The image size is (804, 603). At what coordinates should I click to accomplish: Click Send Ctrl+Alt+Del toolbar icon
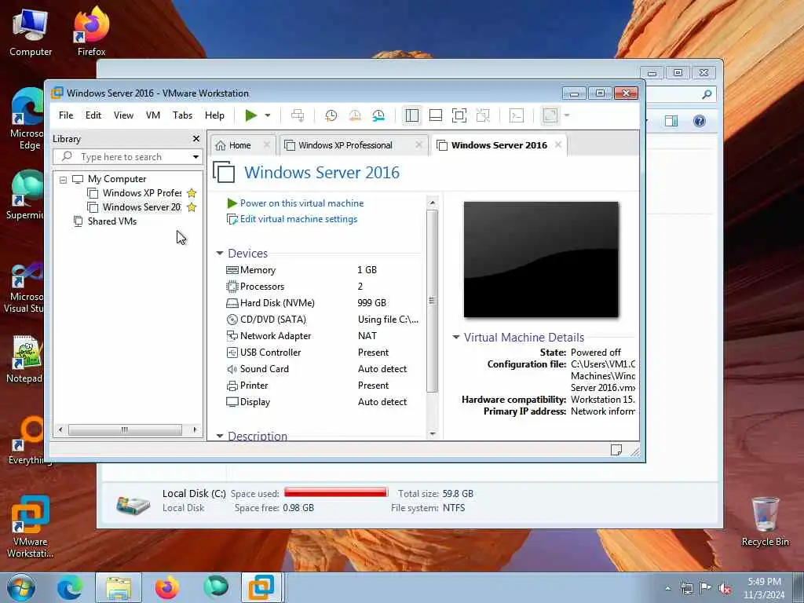(x=298, y=115)
